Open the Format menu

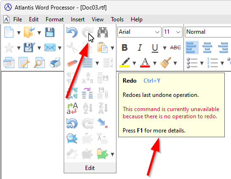(55, 19)
